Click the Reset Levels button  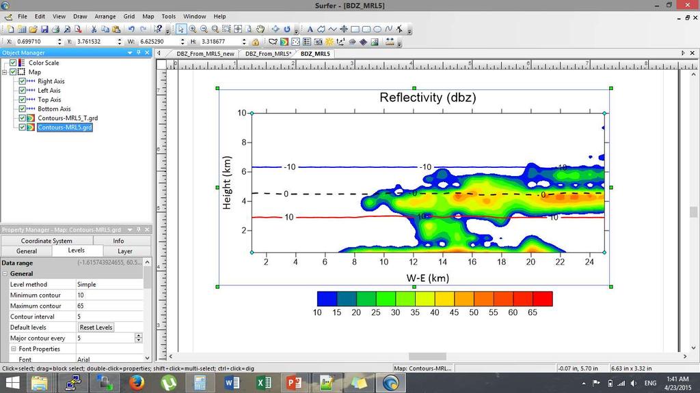coord(96,327)
